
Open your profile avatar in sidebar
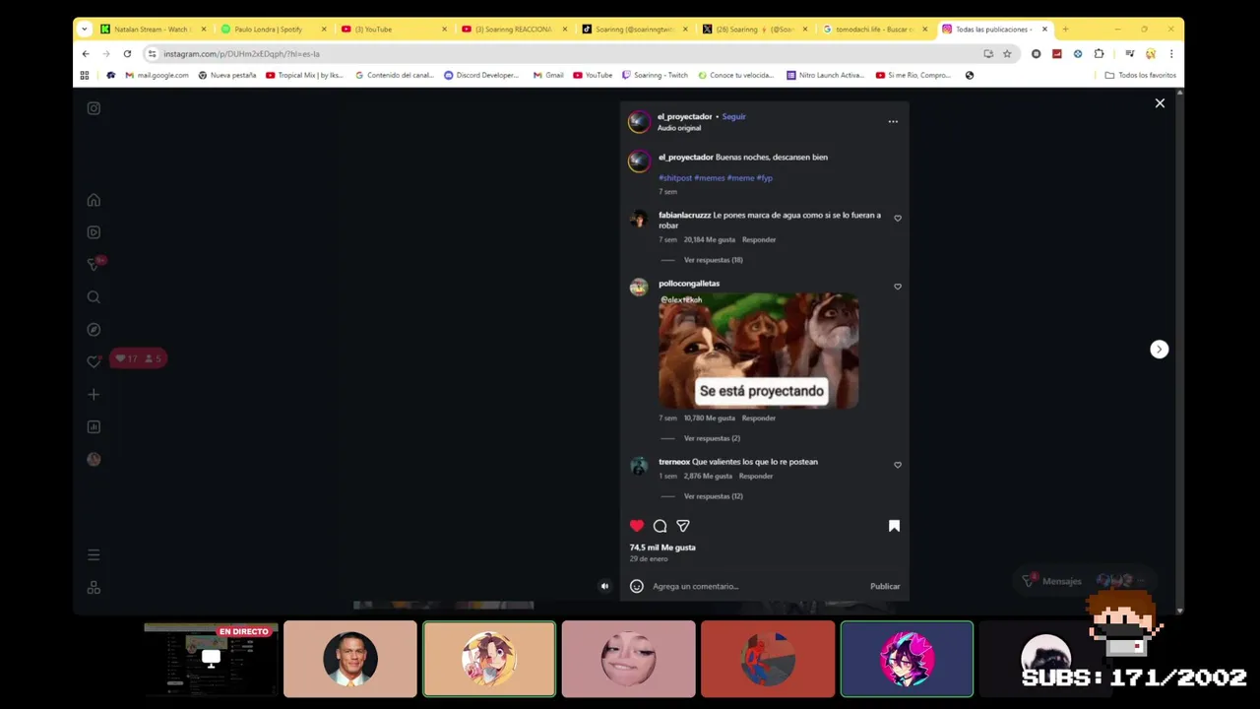tap(94, 459)
